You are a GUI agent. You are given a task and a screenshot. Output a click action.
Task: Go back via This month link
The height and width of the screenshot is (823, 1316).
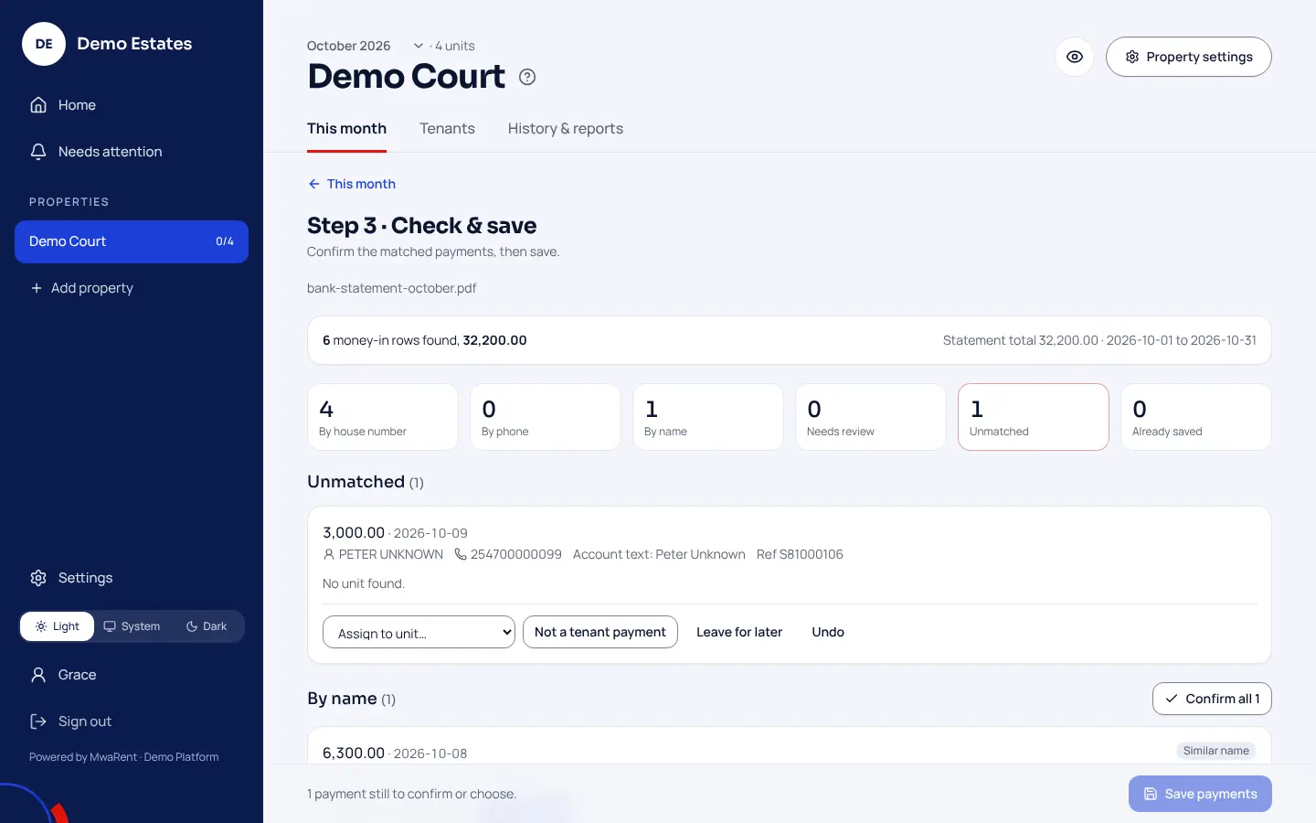352,184
